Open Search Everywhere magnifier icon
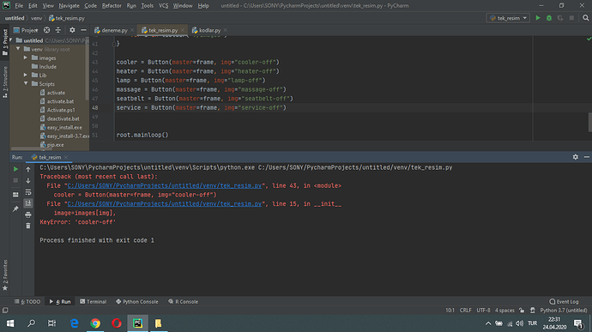The width and height of the screenshot is (592, 332). (x=586, y=18)
